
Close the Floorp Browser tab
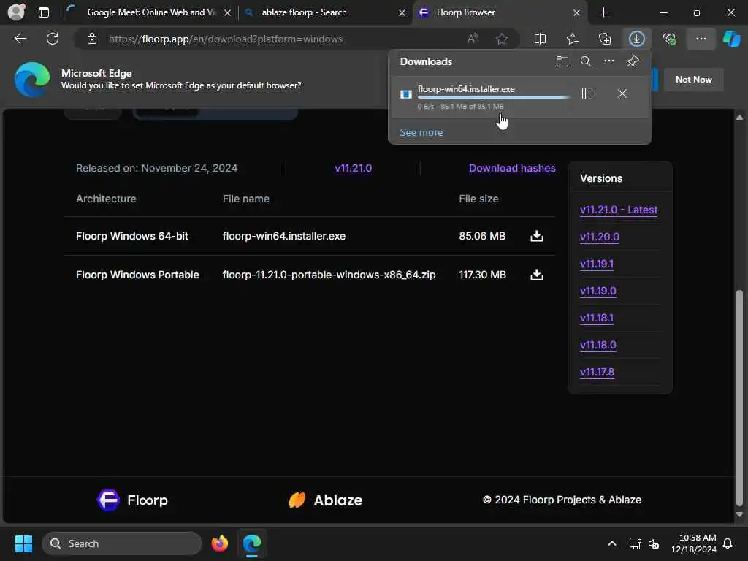pyautogui.click(x=577, y=13)
